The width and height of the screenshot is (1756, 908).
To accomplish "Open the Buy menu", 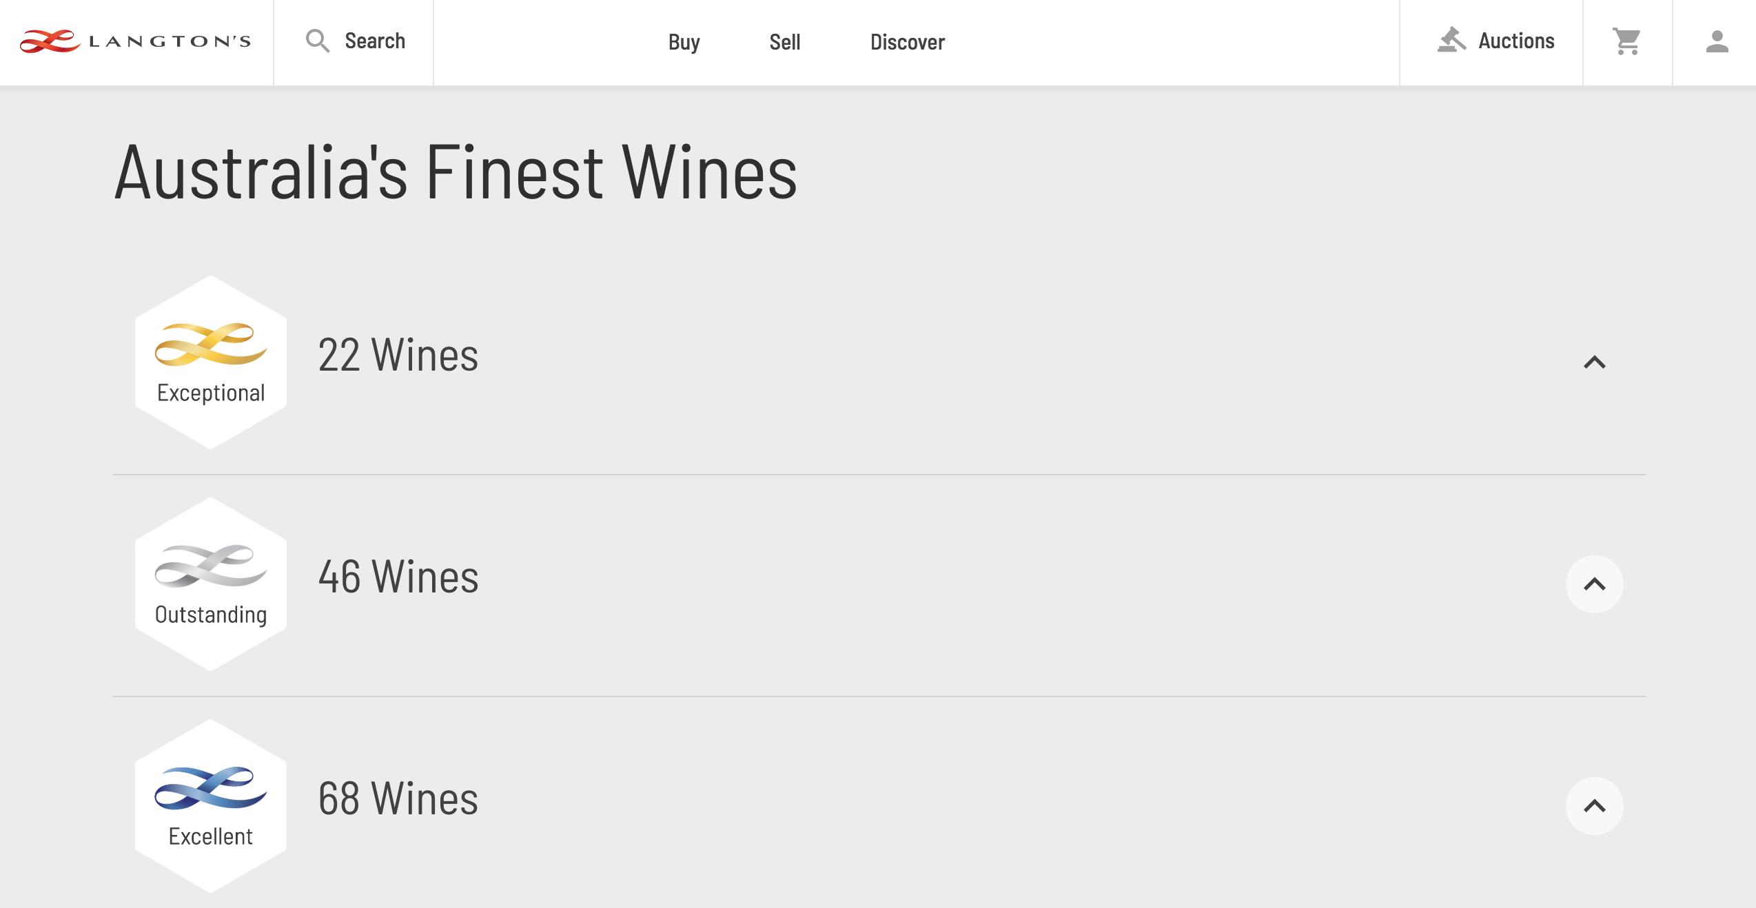I will [x=684, y=42].
